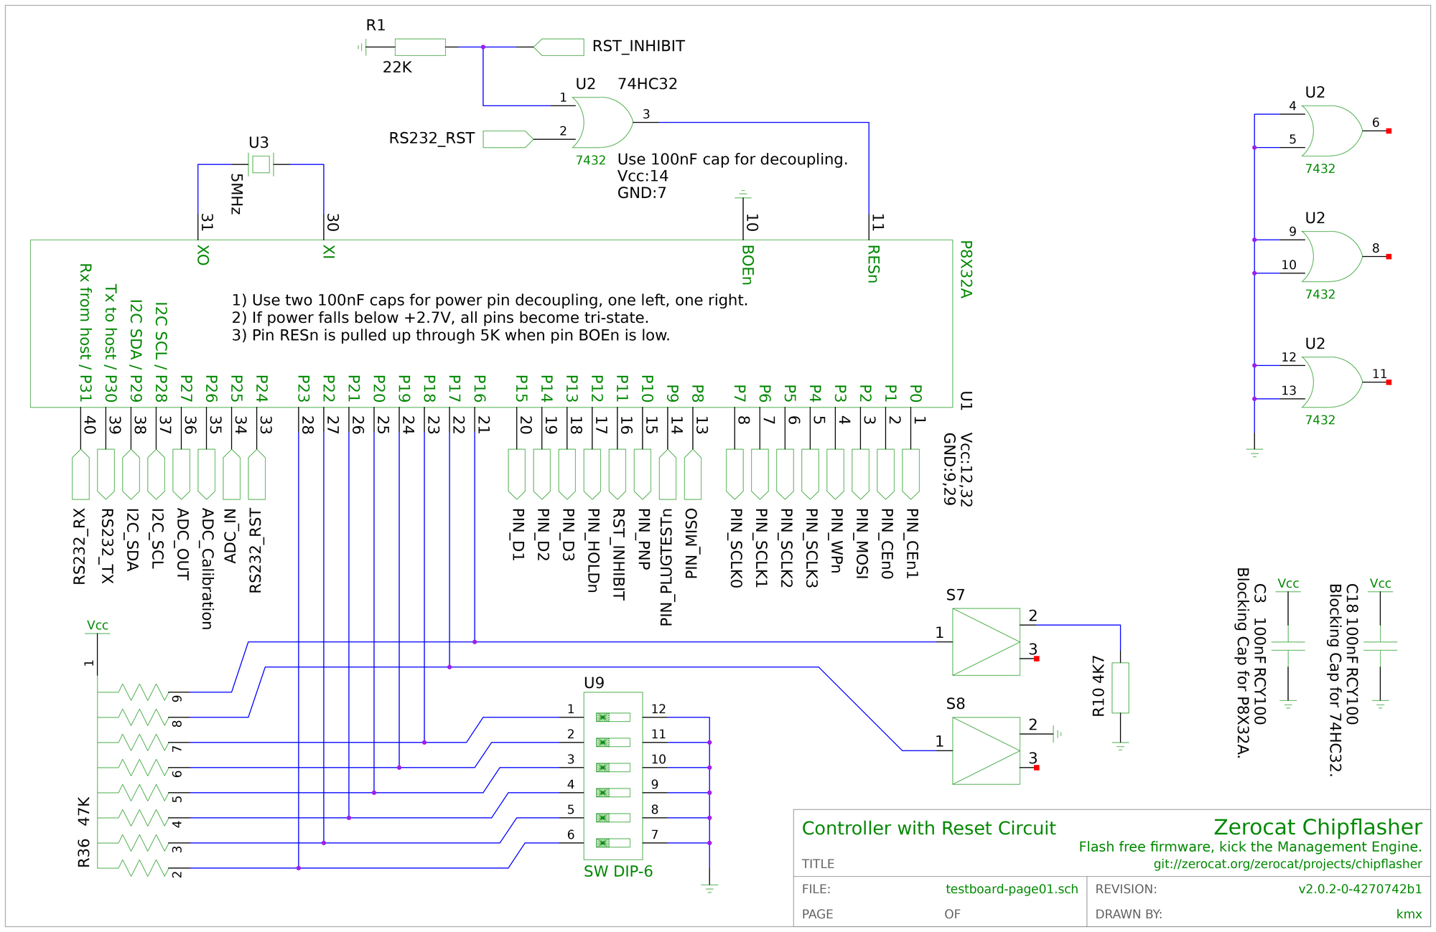Toggle DIP switch position 6 on U9
1436x932 pixels.
click(613, 842)
